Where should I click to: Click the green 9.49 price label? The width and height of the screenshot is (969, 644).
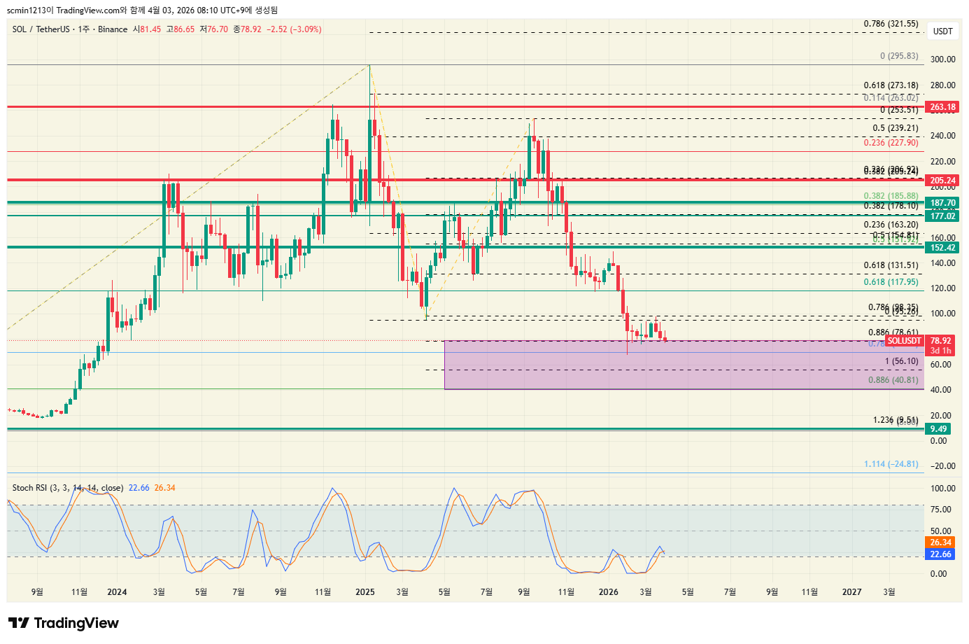coord(938,429)
